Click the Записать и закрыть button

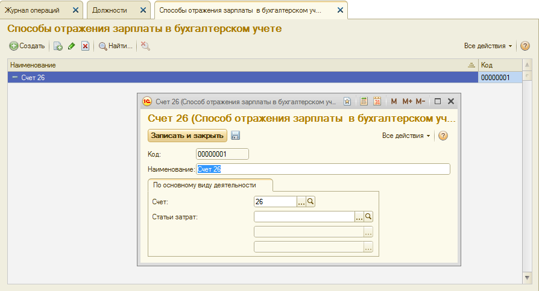[x=188, y=136]
